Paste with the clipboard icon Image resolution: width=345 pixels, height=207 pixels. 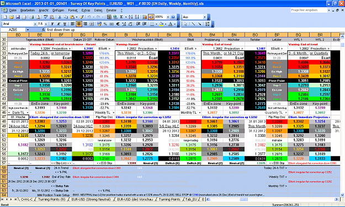coord(72,17)
